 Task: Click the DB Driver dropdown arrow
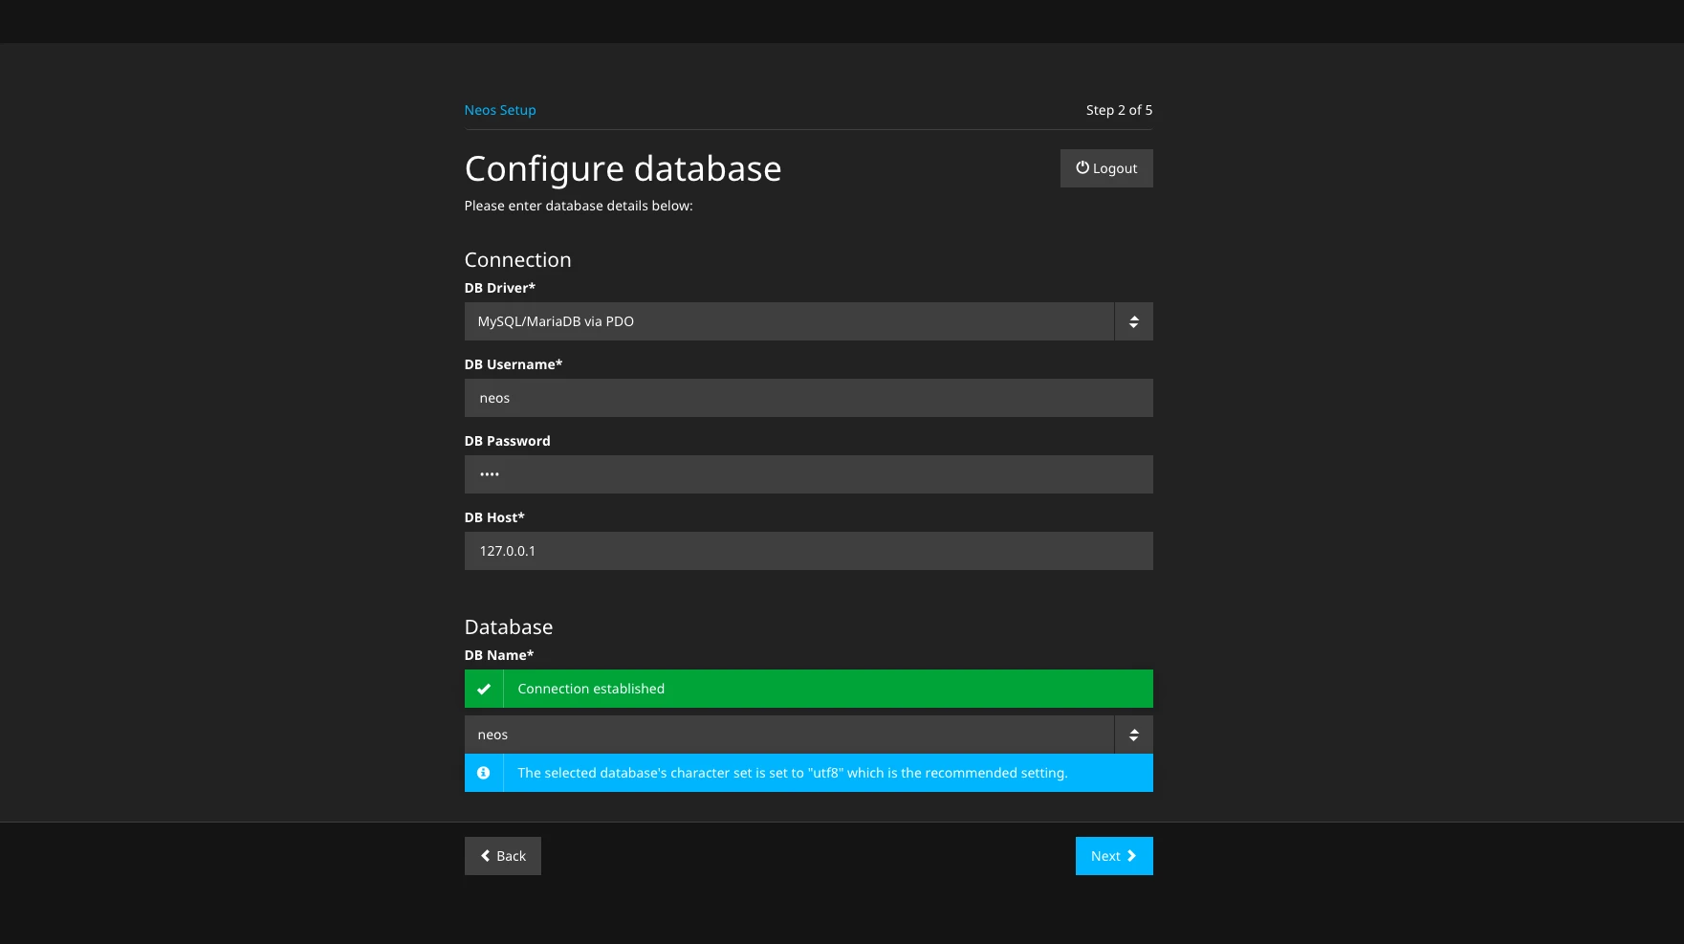click(1134, 321)
